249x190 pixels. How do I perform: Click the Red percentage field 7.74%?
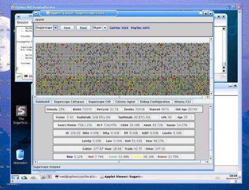click(101, 157)
